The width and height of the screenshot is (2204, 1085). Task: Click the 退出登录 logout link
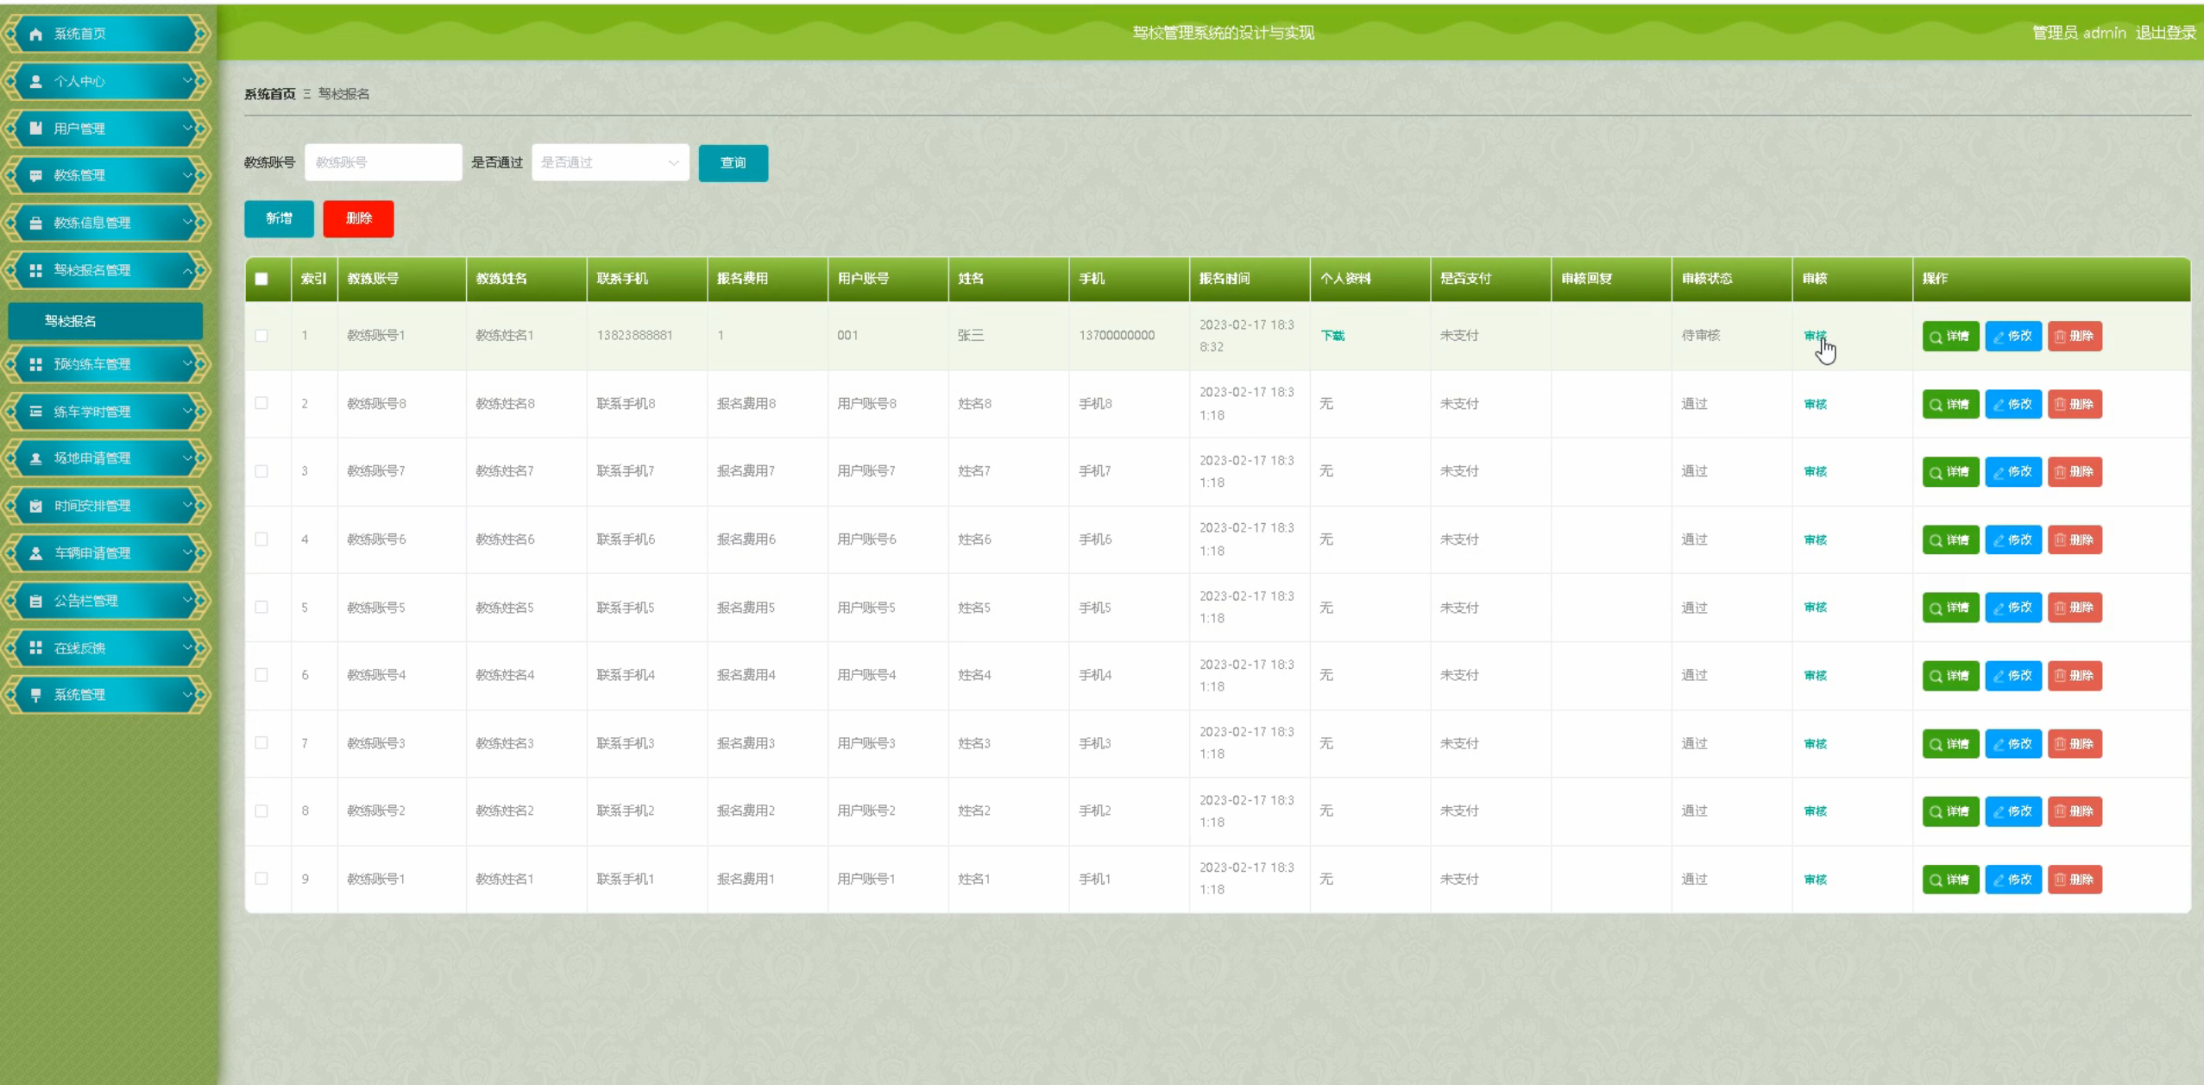(x=2165, y=33)
